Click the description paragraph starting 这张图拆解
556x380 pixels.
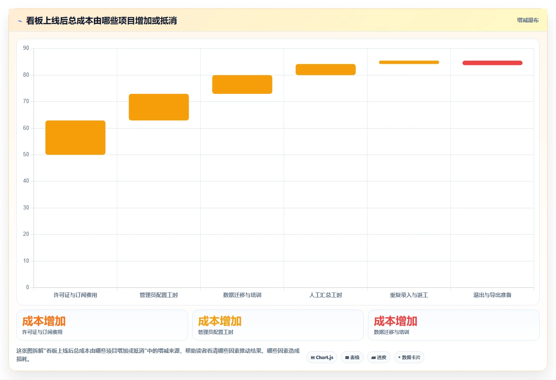(x=158, y=355)
